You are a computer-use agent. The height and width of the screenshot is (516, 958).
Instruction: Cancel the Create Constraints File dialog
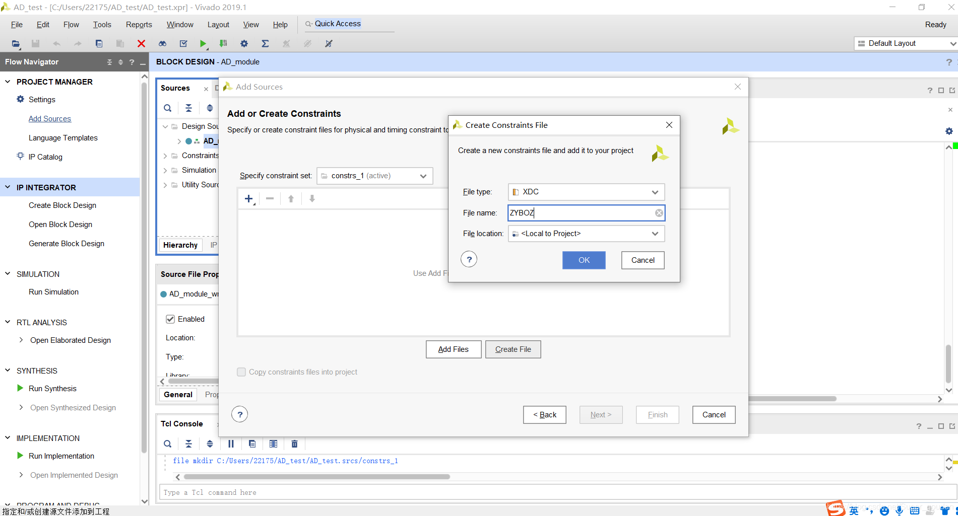tap(643, 260)
